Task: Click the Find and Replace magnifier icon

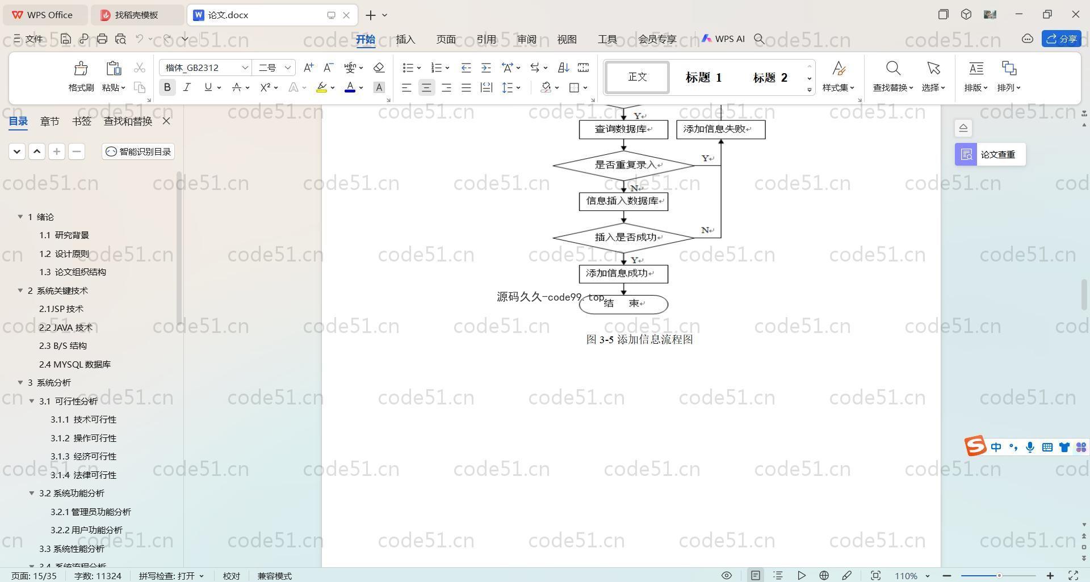Action: [893, 69]
